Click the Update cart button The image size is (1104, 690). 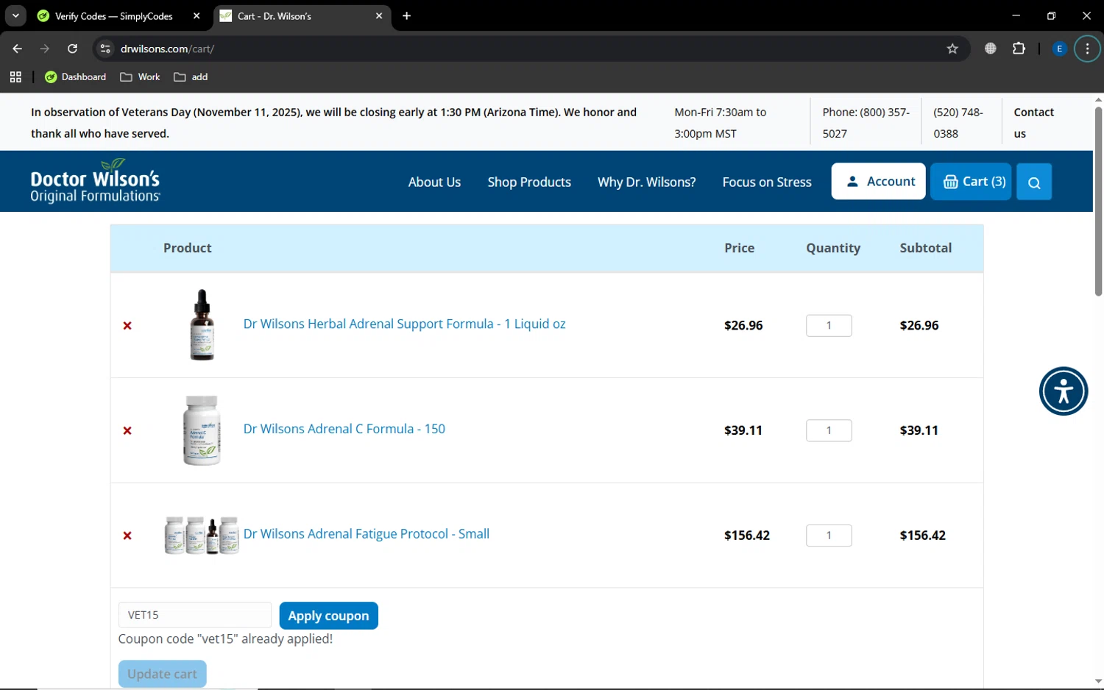pos(162,674)
